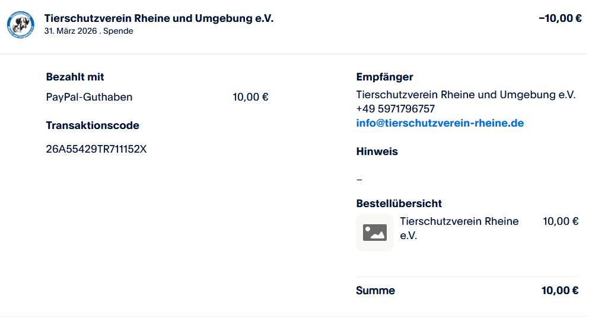The width and height of the screenshot is (608, 329).
Task: Select the transaction code 26A55429TR711152X
Action: click(x=96, y=149)
